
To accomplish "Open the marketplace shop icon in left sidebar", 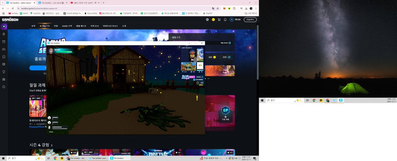I will pos(4,64).
